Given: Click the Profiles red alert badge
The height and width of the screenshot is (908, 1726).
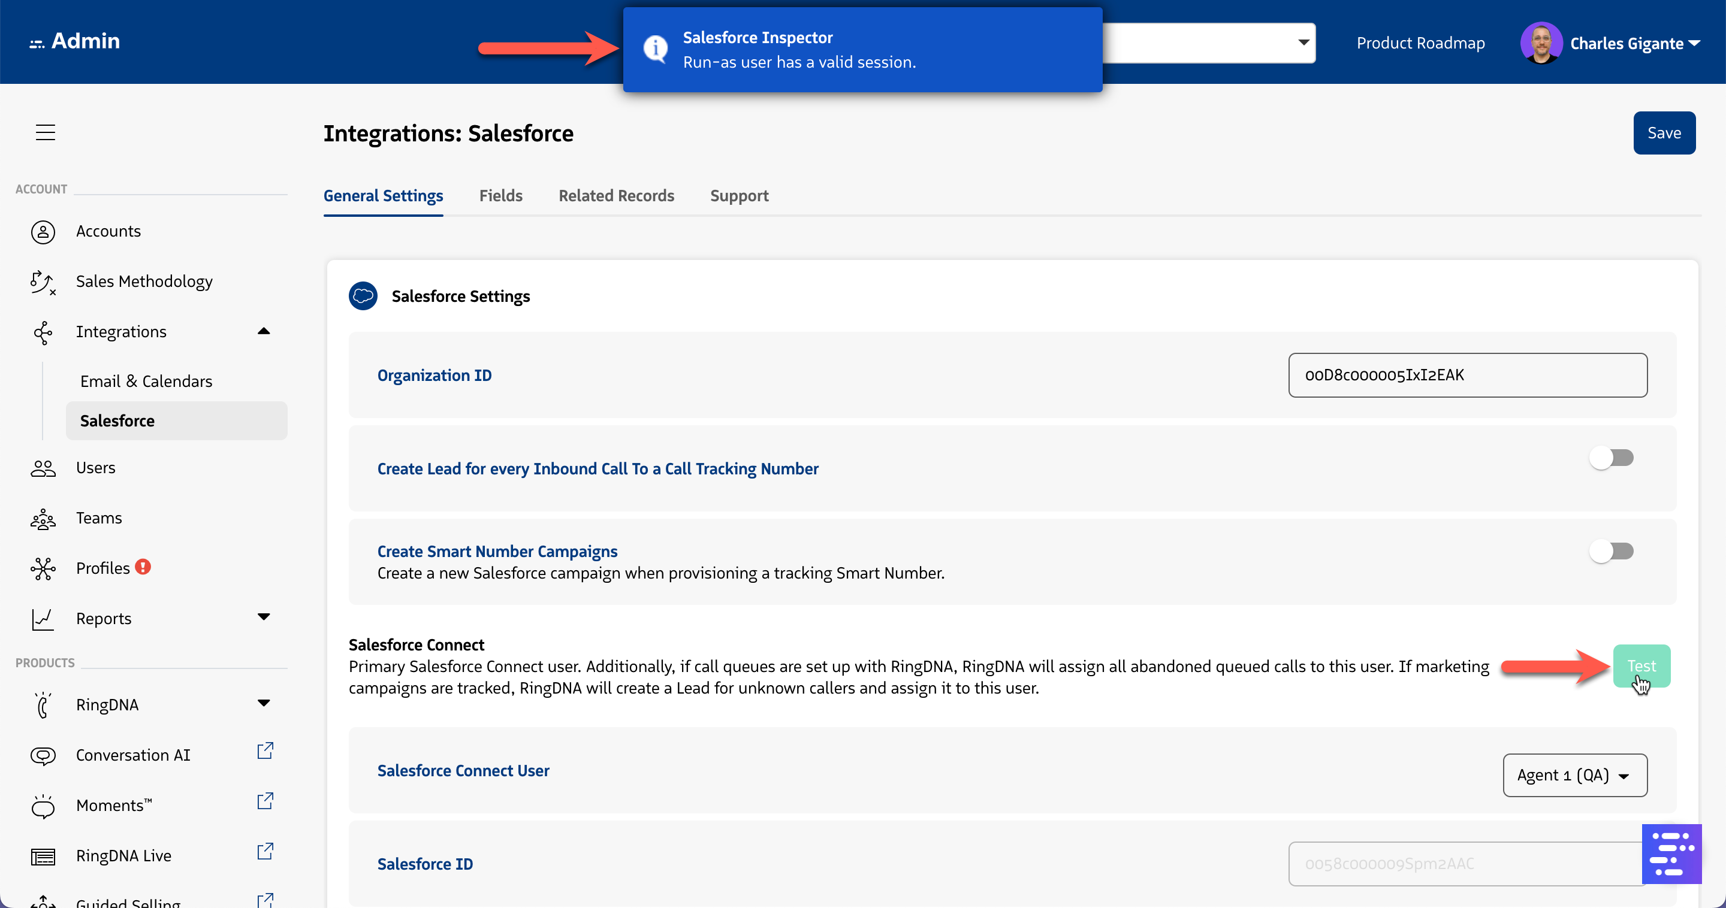Looking at the screenshot, I should (143, 567).
